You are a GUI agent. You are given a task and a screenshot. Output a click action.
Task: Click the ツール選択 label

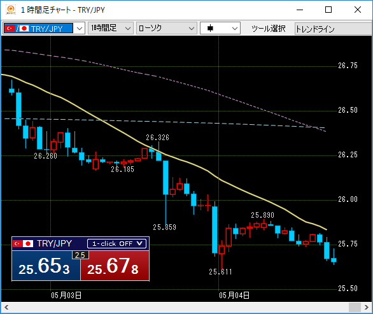tap(269, 29)
